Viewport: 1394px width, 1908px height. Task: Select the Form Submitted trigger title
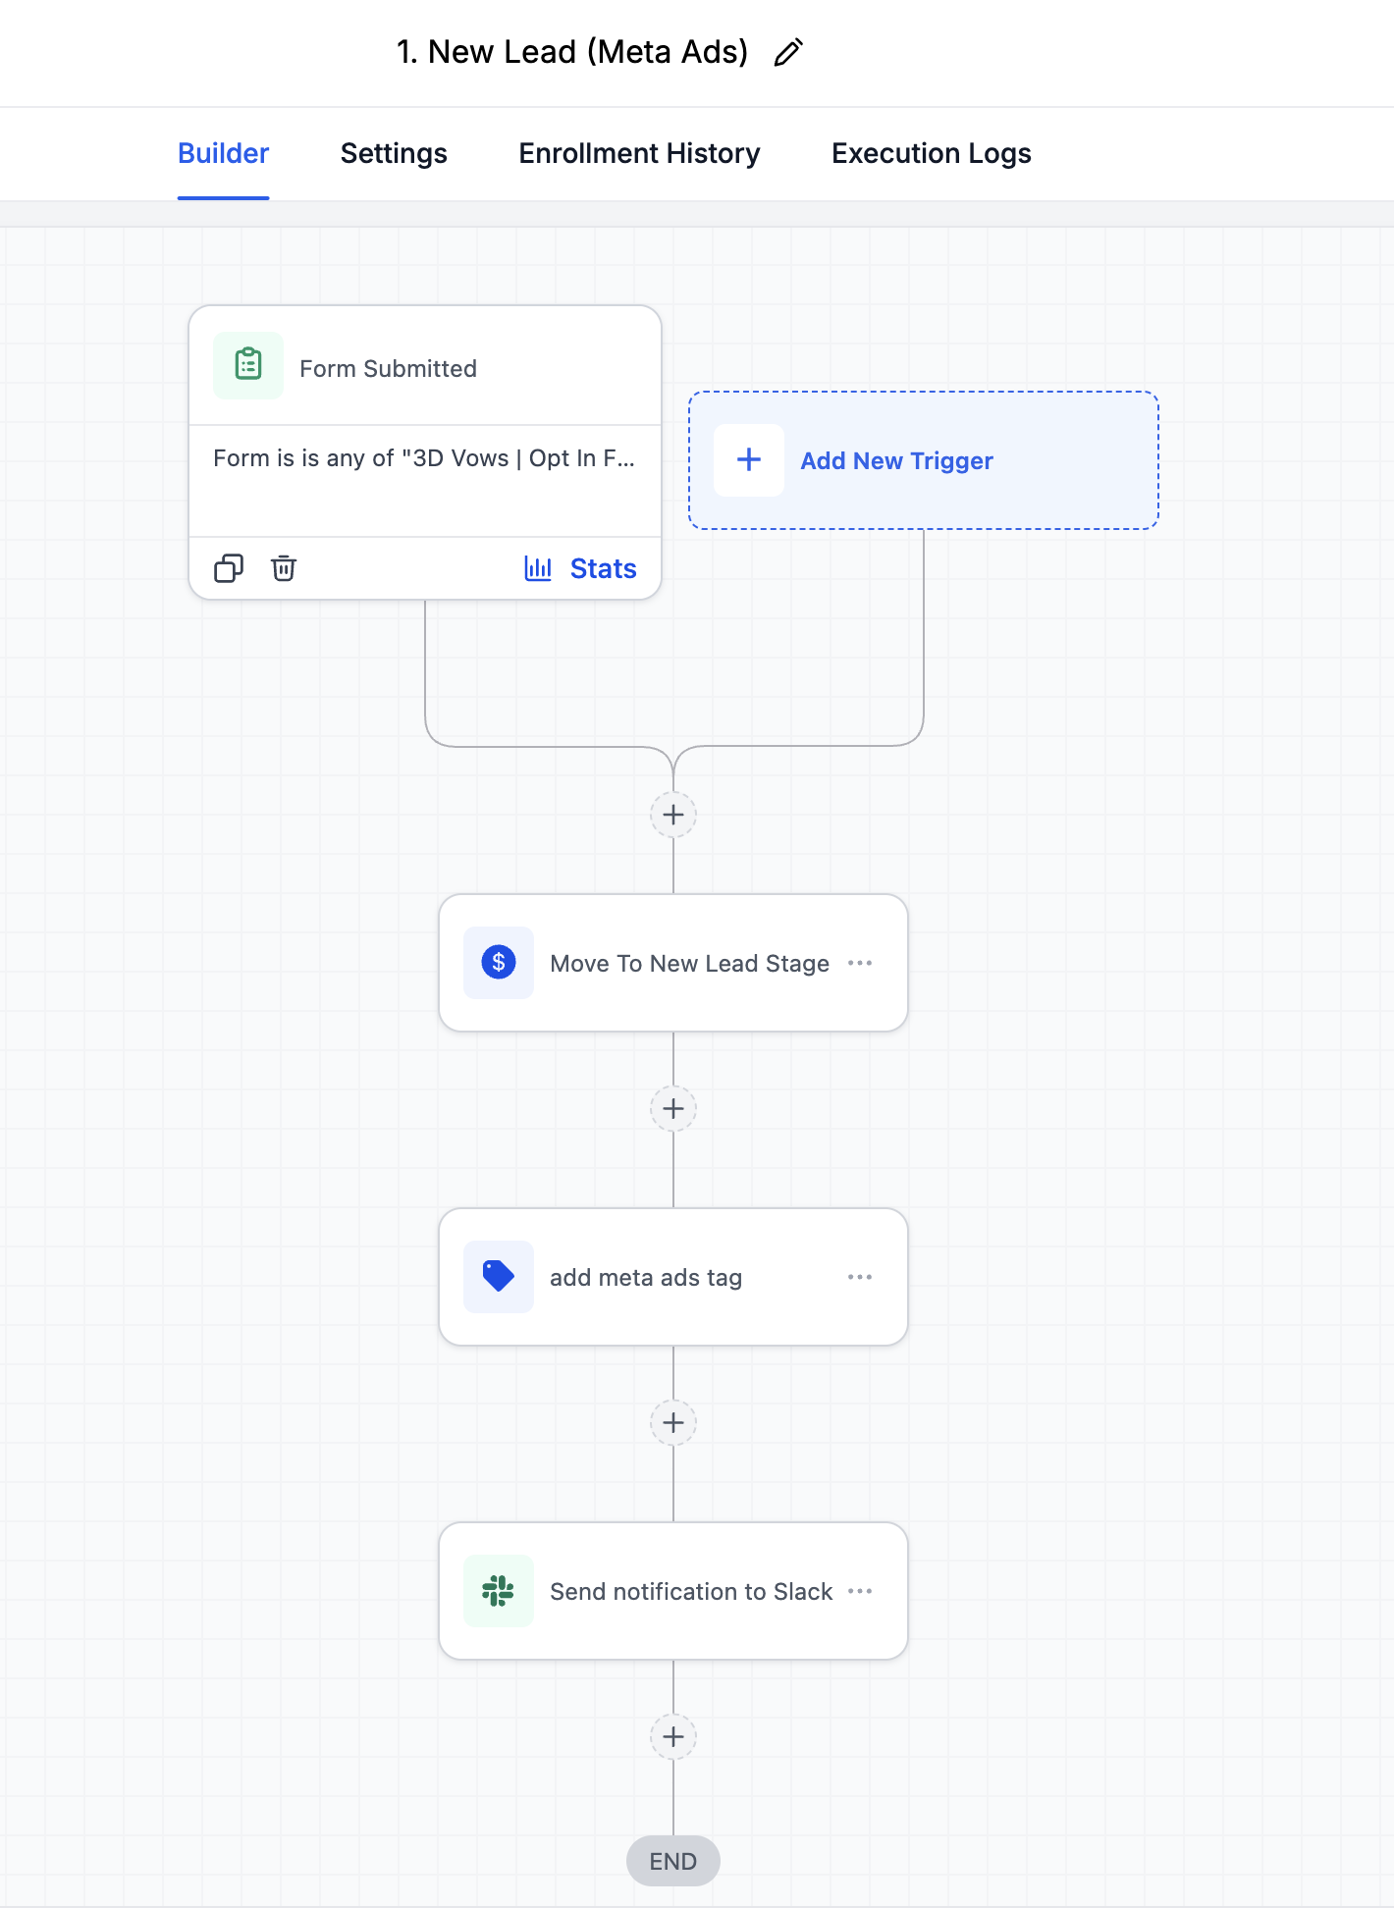click(388, 369)
